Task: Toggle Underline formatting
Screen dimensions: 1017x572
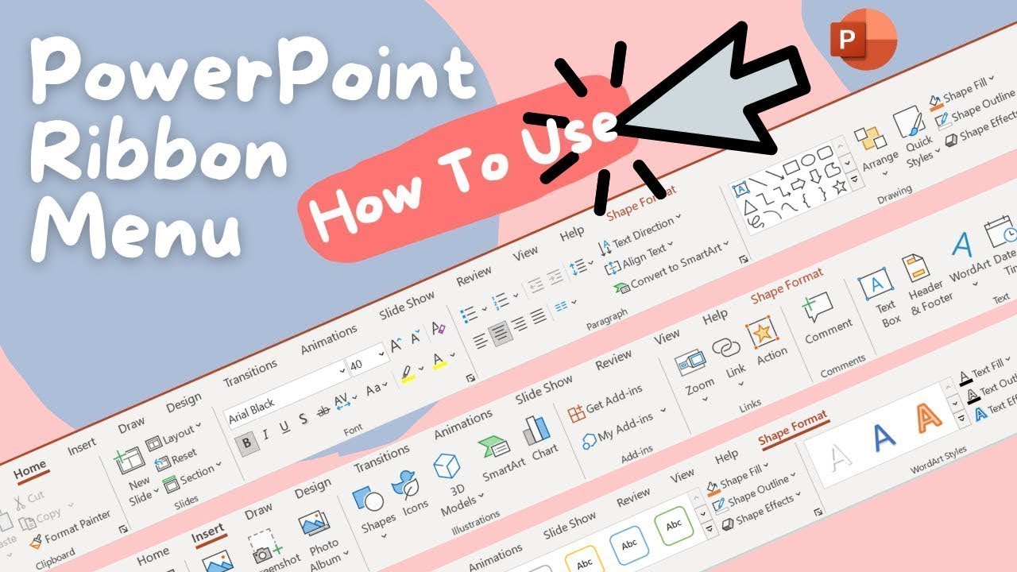Action: 284,426
